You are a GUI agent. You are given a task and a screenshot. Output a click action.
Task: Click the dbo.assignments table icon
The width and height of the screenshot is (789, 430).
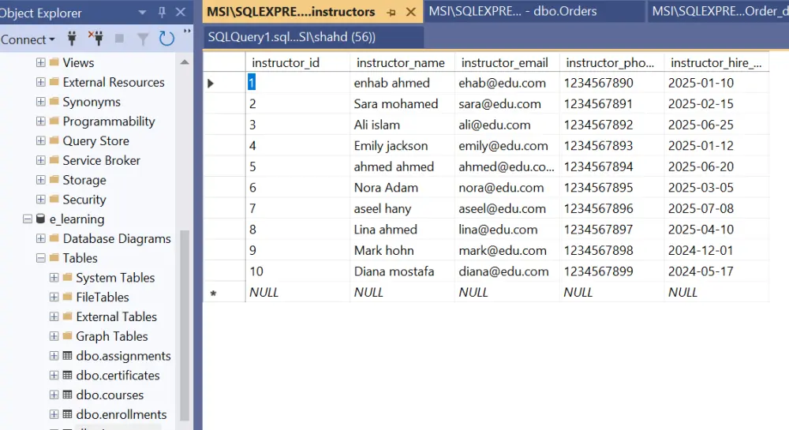(x=67, y=356)
